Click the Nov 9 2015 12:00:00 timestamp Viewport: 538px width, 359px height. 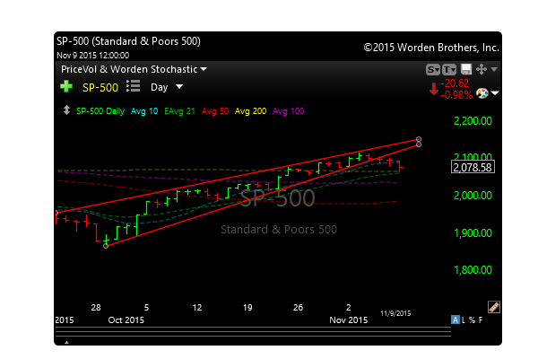[93, 56]
